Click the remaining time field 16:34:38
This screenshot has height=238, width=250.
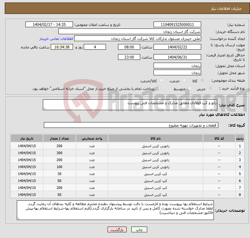pyautogui.click(x=62, y=47)
